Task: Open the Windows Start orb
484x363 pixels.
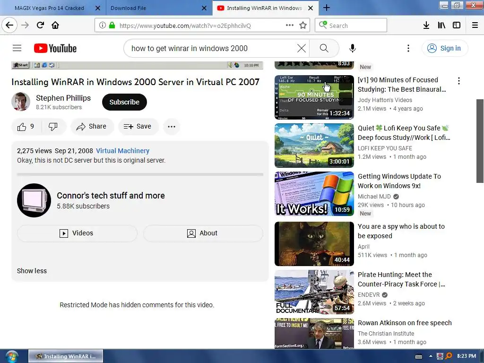Action: click(12, 356)
